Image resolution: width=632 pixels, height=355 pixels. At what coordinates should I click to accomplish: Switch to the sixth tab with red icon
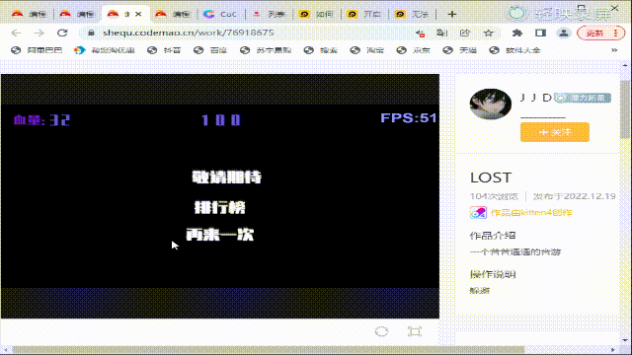point(269,14)
